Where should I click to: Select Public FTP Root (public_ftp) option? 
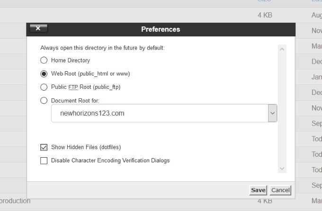tap(44, 87)
